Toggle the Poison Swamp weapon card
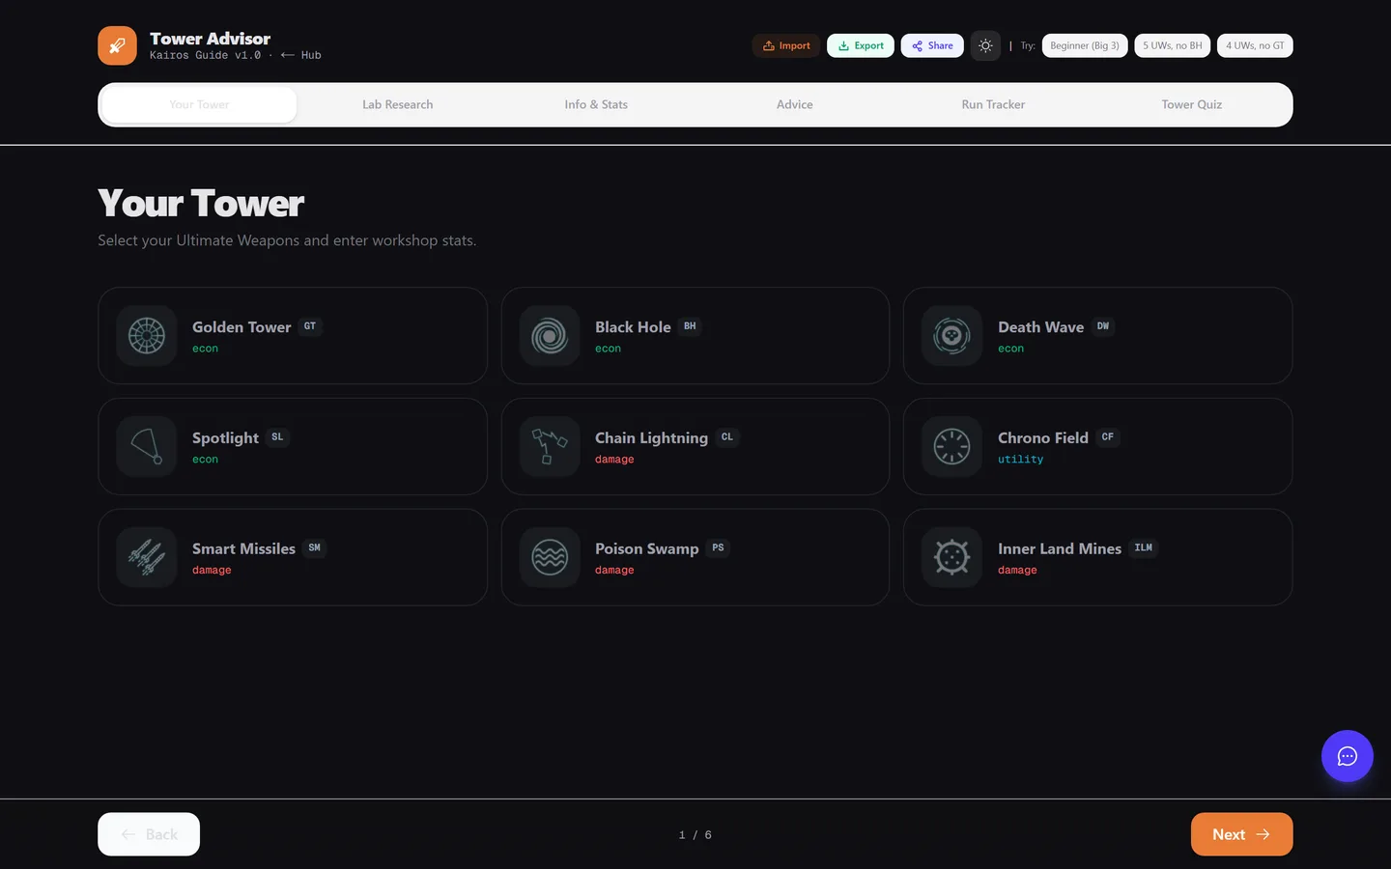Image resolution: width=1391 pixels, height=869 pixels. [x=695, y=557]
